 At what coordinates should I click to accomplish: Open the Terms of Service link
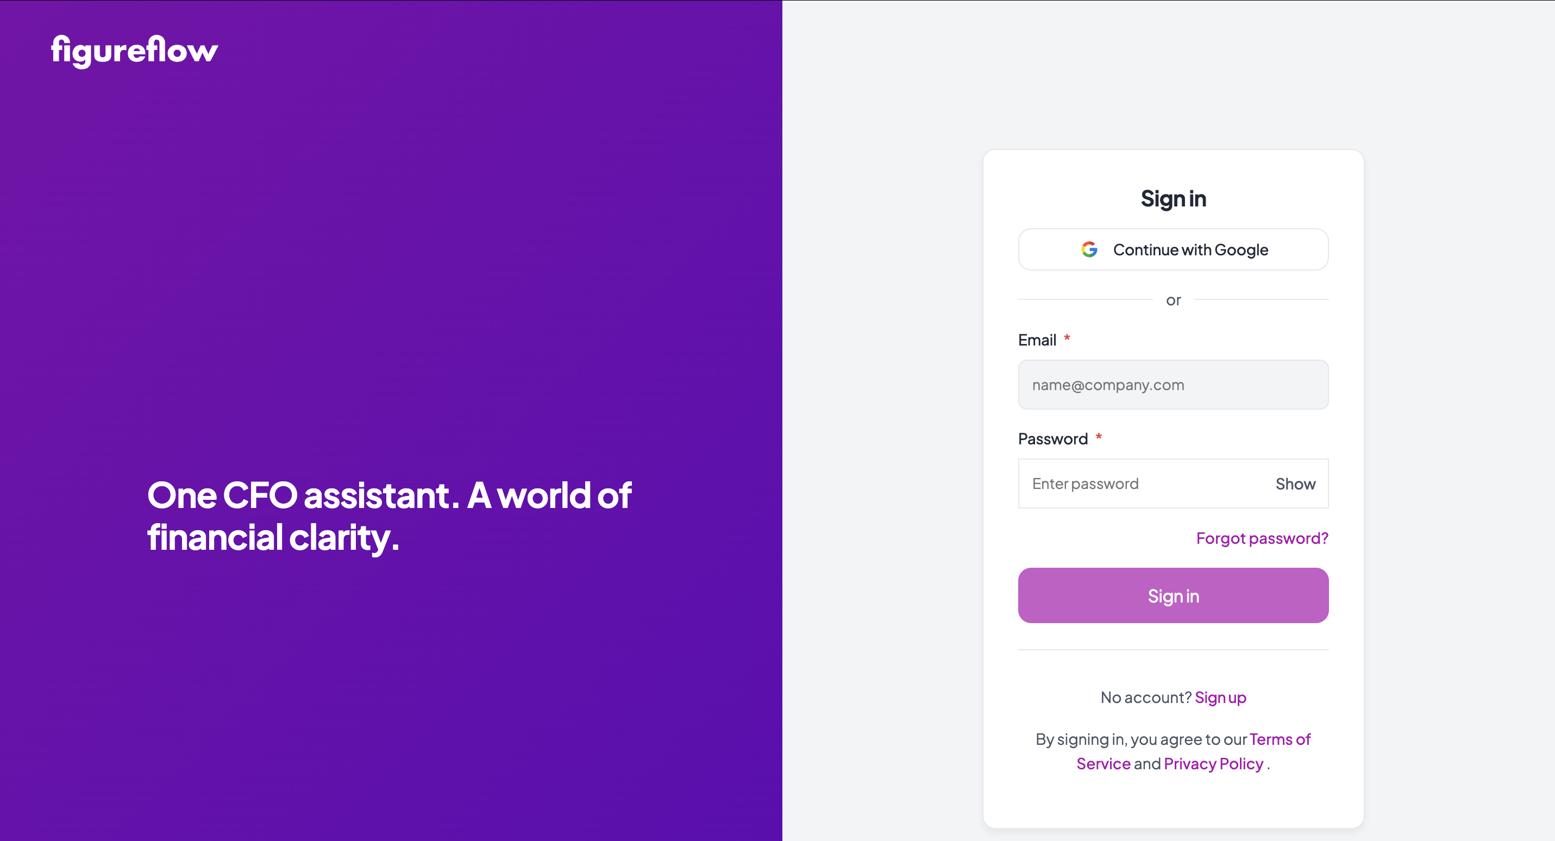click(x=1193, y=752)
